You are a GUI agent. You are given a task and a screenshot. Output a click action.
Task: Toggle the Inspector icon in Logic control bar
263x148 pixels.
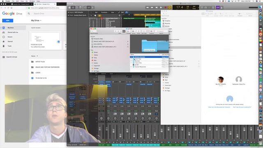(x=73, y=7)
